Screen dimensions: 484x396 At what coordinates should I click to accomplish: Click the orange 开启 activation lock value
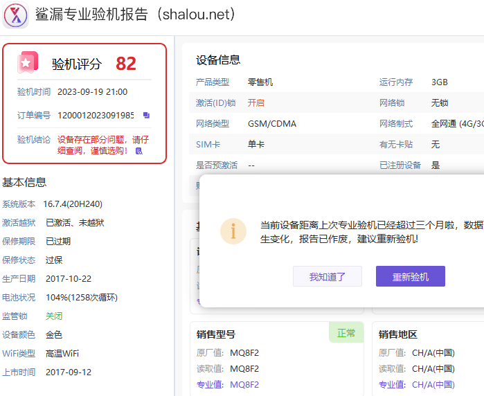click(x=256, y=102)
